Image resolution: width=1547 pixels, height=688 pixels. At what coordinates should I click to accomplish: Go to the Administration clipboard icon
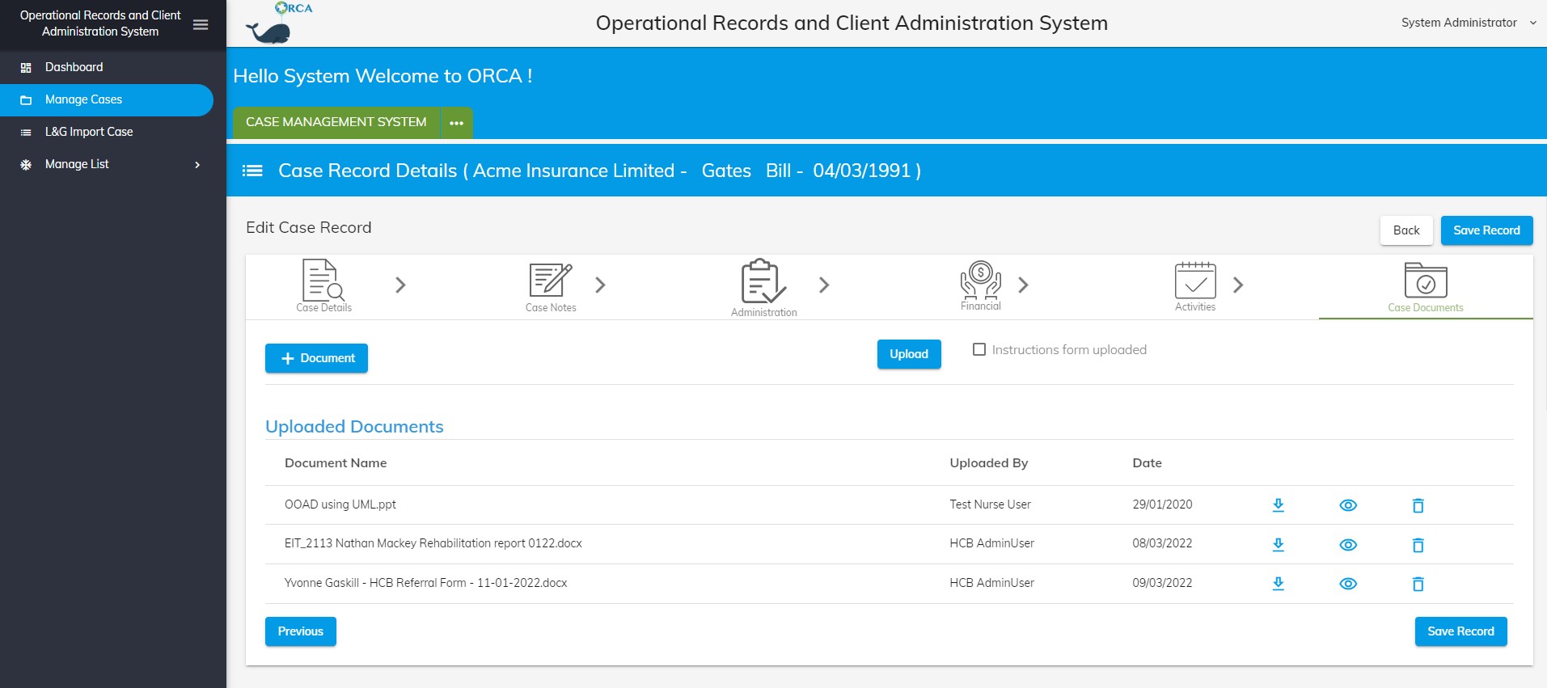[763, 281]
